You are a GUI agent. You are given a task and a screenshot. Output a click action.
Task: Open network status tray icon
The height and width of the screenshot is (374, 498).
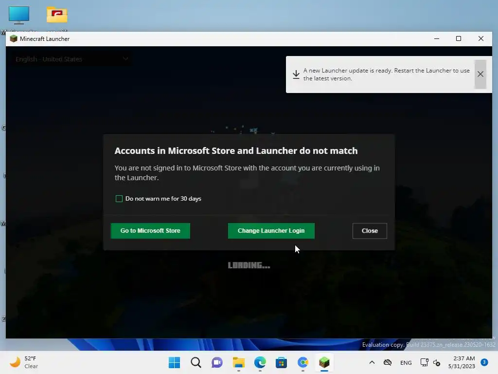click(424, 362)
